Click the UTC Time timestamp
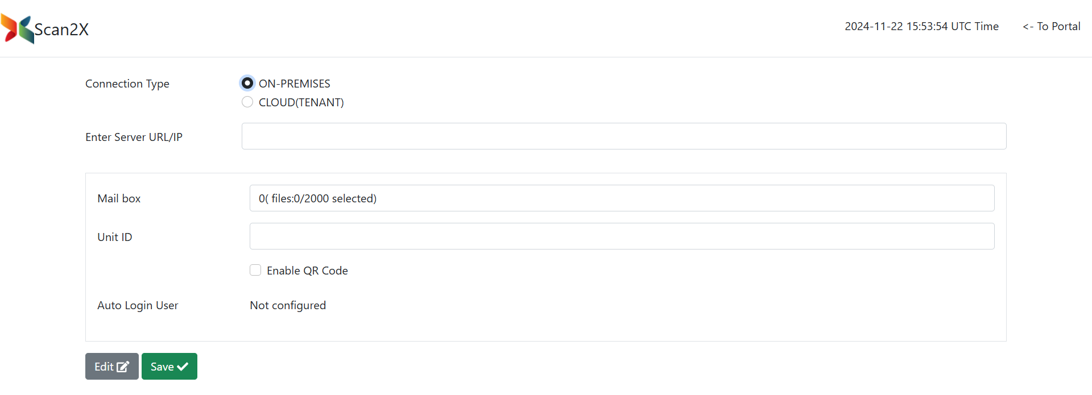This screenshot has width=1092, height=395. pos(921,26)
